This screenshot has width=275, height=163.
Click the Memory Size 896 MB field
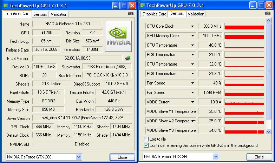click(x=48, y=109)
